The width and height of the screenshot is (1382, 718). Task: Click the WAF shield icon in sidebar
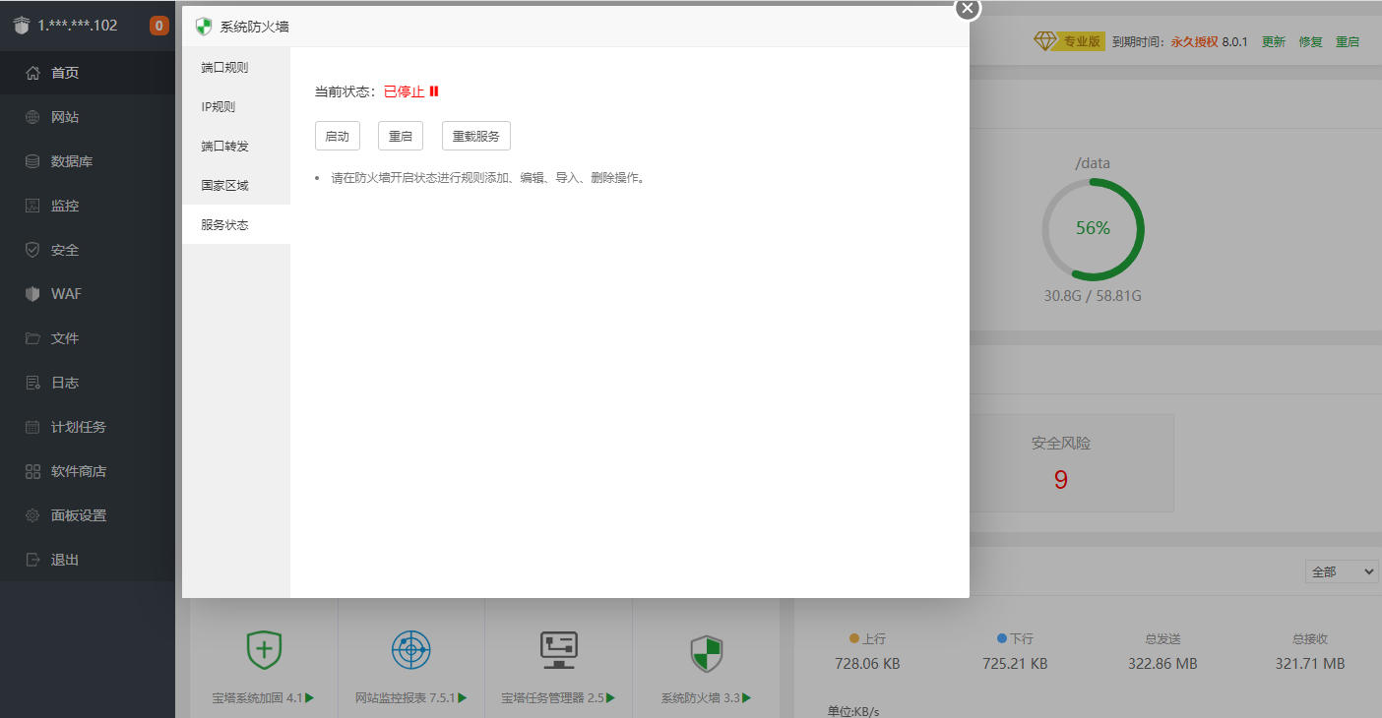(32, 294)
